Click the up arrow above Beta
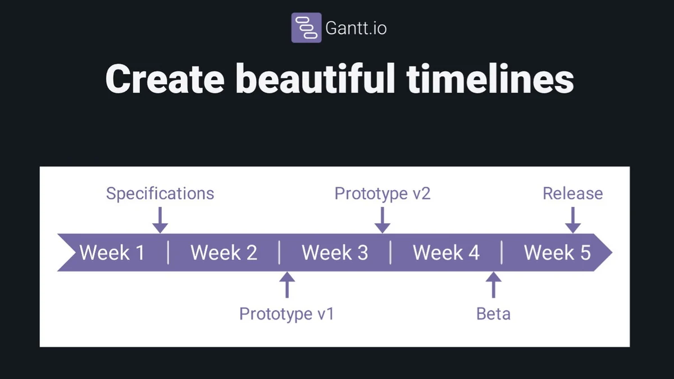Viewport: 674px width, 379px height. pos(493,285)
